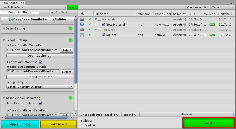The height and width of the screenshot is (129, 236).
Task: Click the New Material sphere icon
Action: point(82,24)
